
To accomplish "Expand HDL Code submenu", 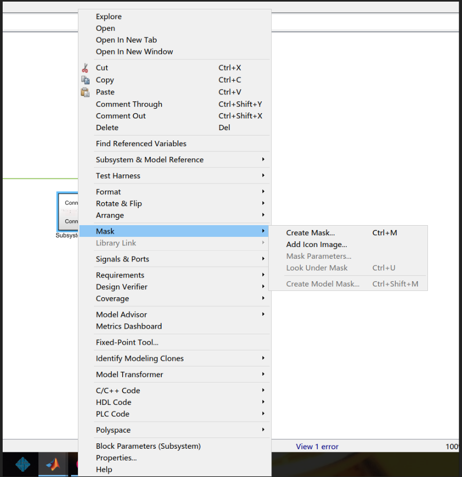I will tap(174, 402).
